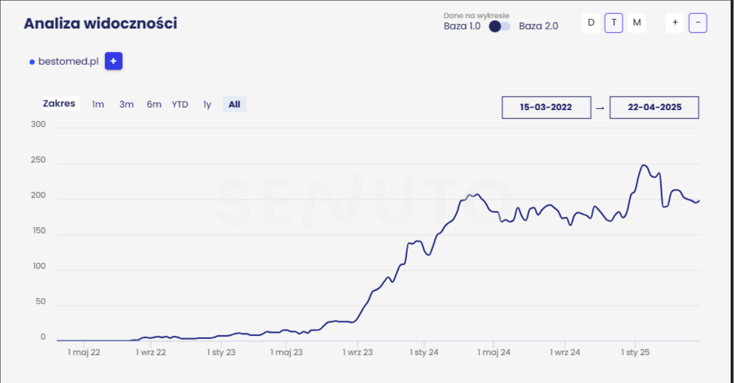Select monthly granularity M button
Viewport: 734px width, 383px height.
(x=637, y=23)
